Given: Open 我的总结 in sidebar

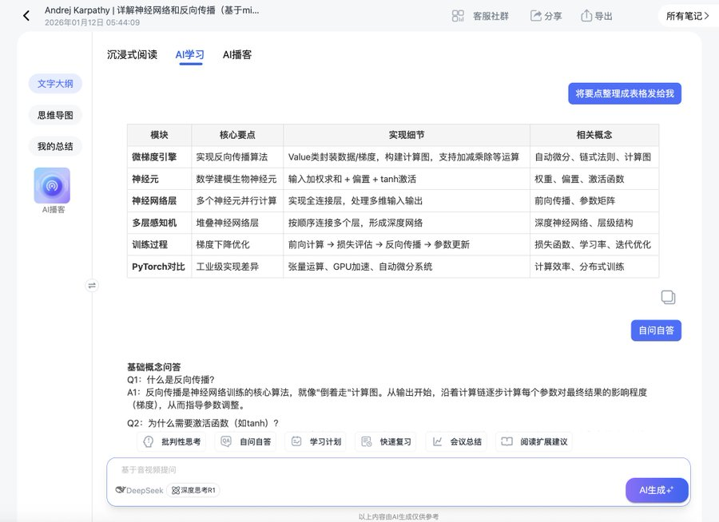Looking at the screenshot, I should point(55,147).
